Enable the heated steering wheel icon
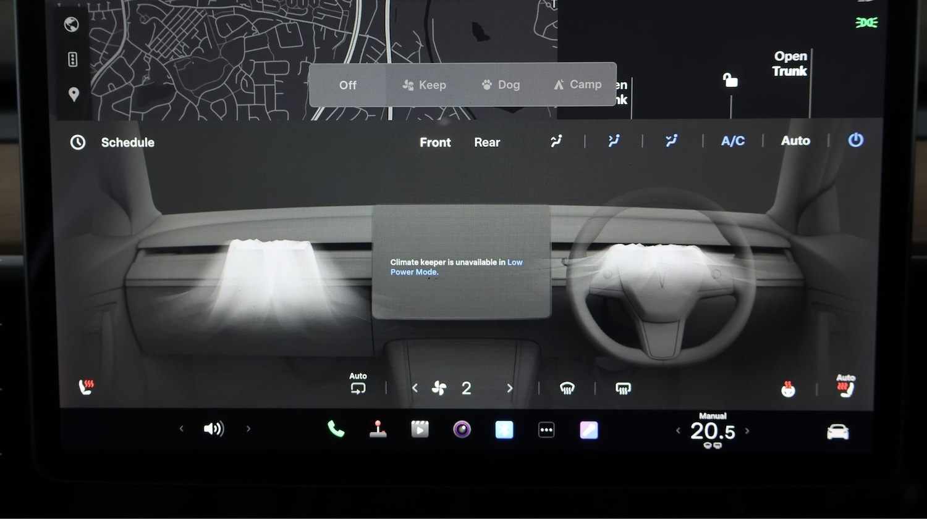 point(789,389)
